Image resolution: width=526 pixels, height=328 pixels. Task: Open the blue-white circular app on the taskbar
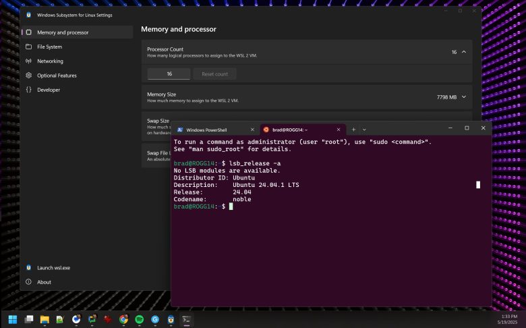[x=76, y=319]
